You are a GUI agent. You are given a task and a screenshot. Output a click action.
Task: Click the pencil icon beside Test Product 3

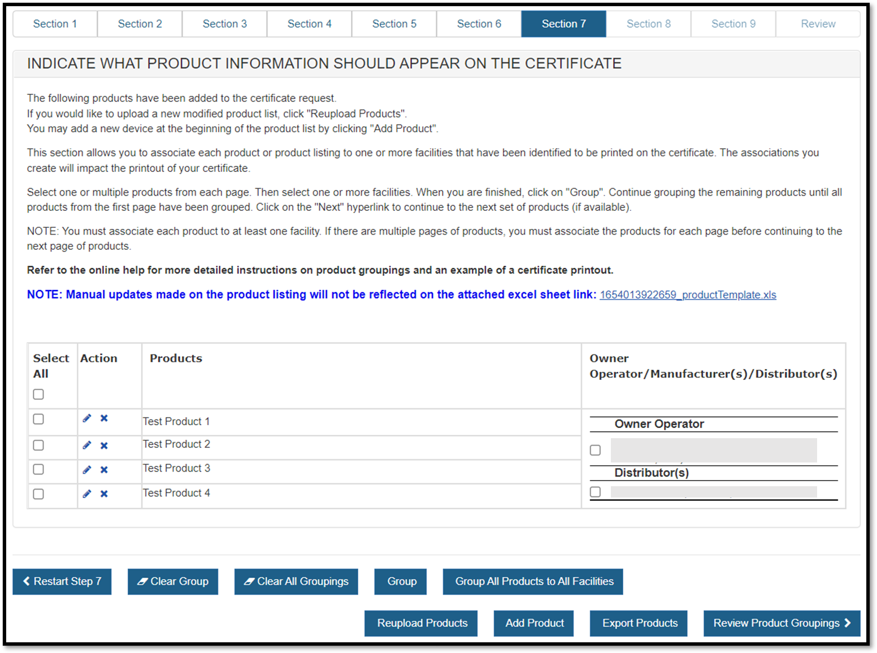tap(87, 470)
